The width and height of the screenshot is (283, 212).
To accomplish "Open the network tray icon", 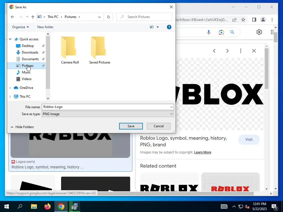I will [x=241, y=206].
